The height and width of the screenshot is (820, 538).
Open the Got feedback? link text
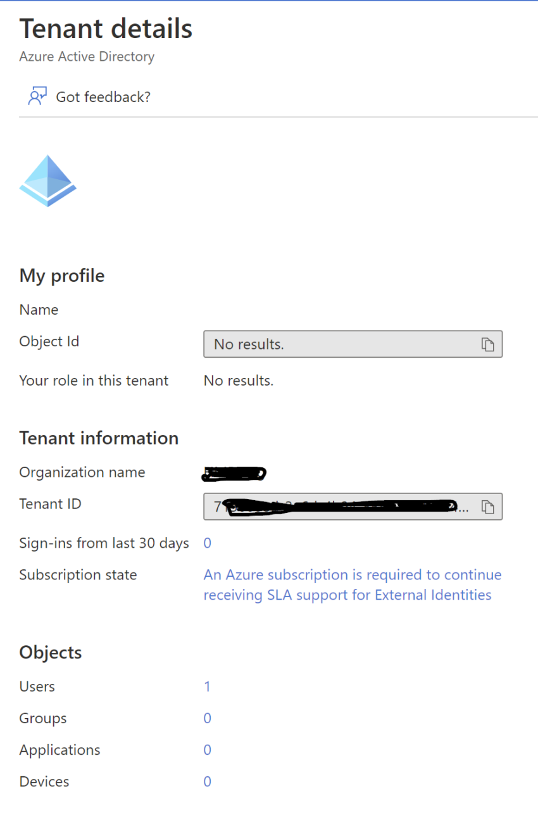pos(103,97)
